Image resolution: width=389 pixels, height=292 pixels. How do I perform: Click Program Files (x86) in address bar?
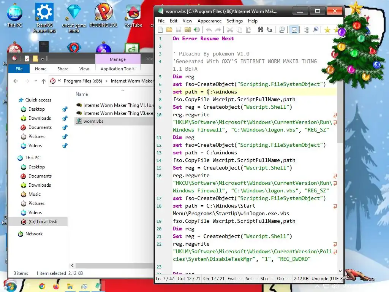coord(83,81)
